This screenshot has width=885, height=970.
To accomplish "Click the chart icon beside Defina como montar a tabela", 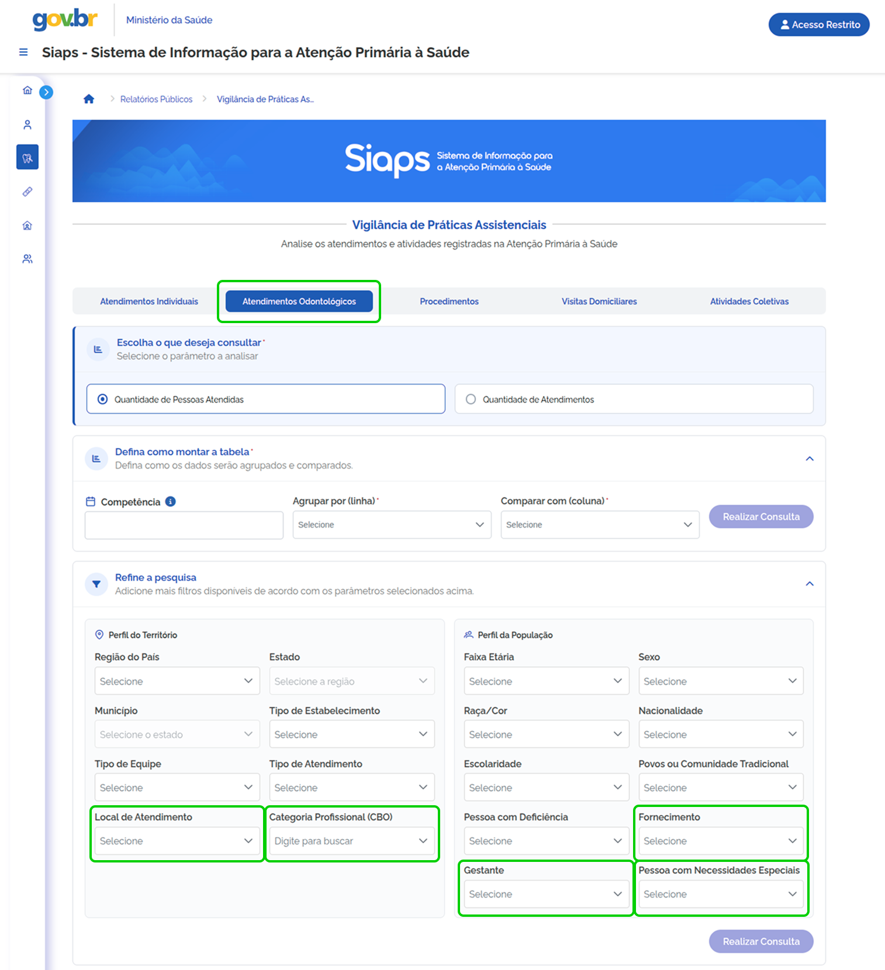I will [96, 459].
